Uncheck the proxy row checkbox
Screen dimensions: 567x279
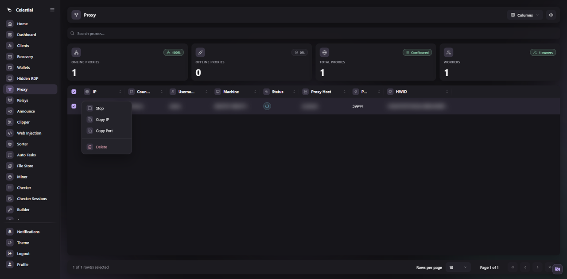point(74,106)
